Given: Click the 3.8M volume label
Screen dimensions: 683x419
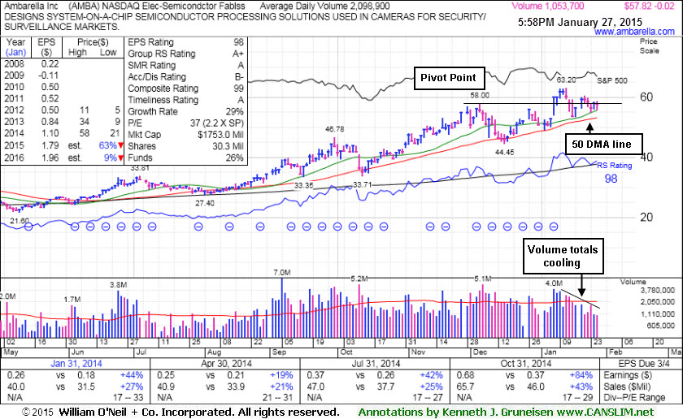Looking at the screenshot, I should (118, 284).
